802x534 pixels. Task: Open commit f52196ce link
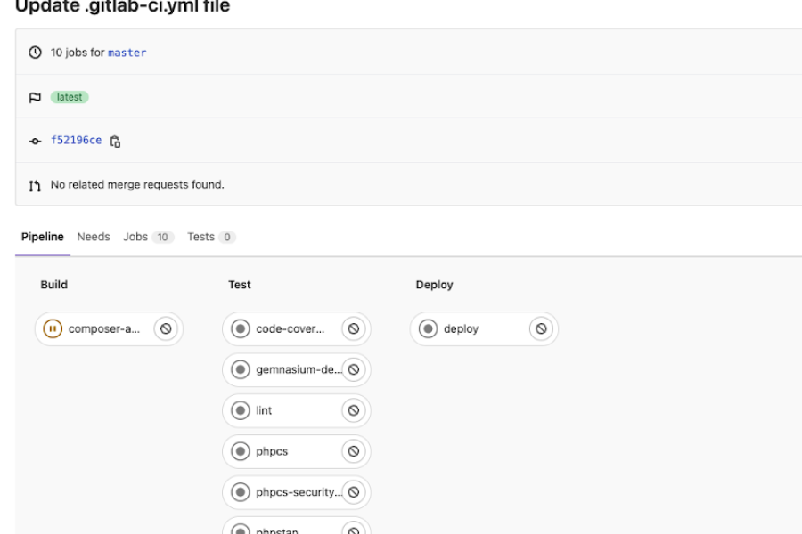76,141
